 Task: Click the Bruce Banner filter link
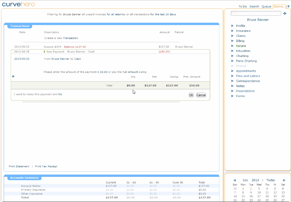[72, 14]
